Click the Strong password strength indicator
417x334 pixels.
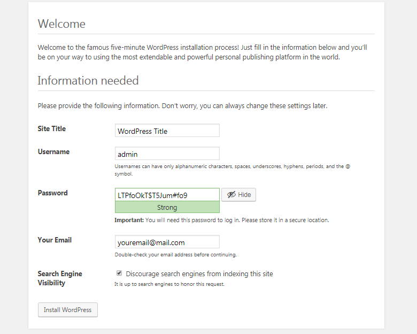pyautogui.click(x=167, y=207)
